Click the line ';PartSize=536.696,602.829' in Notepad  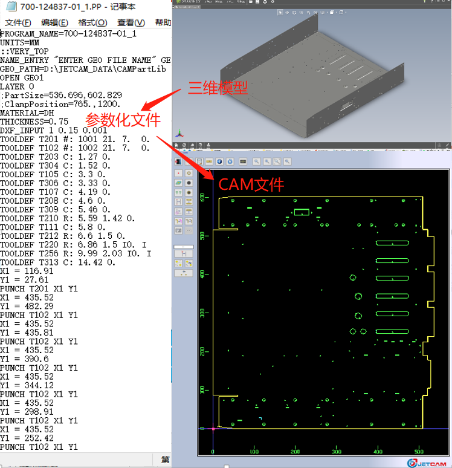point(61,96)
